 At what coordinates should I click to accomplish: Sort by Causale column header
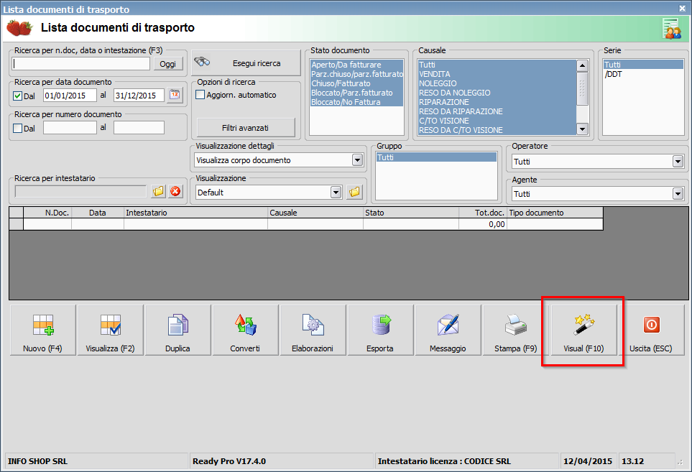click(315, 213)
